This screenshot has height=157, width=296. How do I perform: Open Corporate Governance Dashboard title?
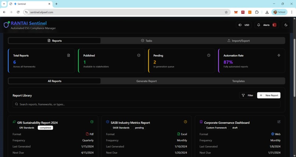pyautogui.click(x=227, y=123)
